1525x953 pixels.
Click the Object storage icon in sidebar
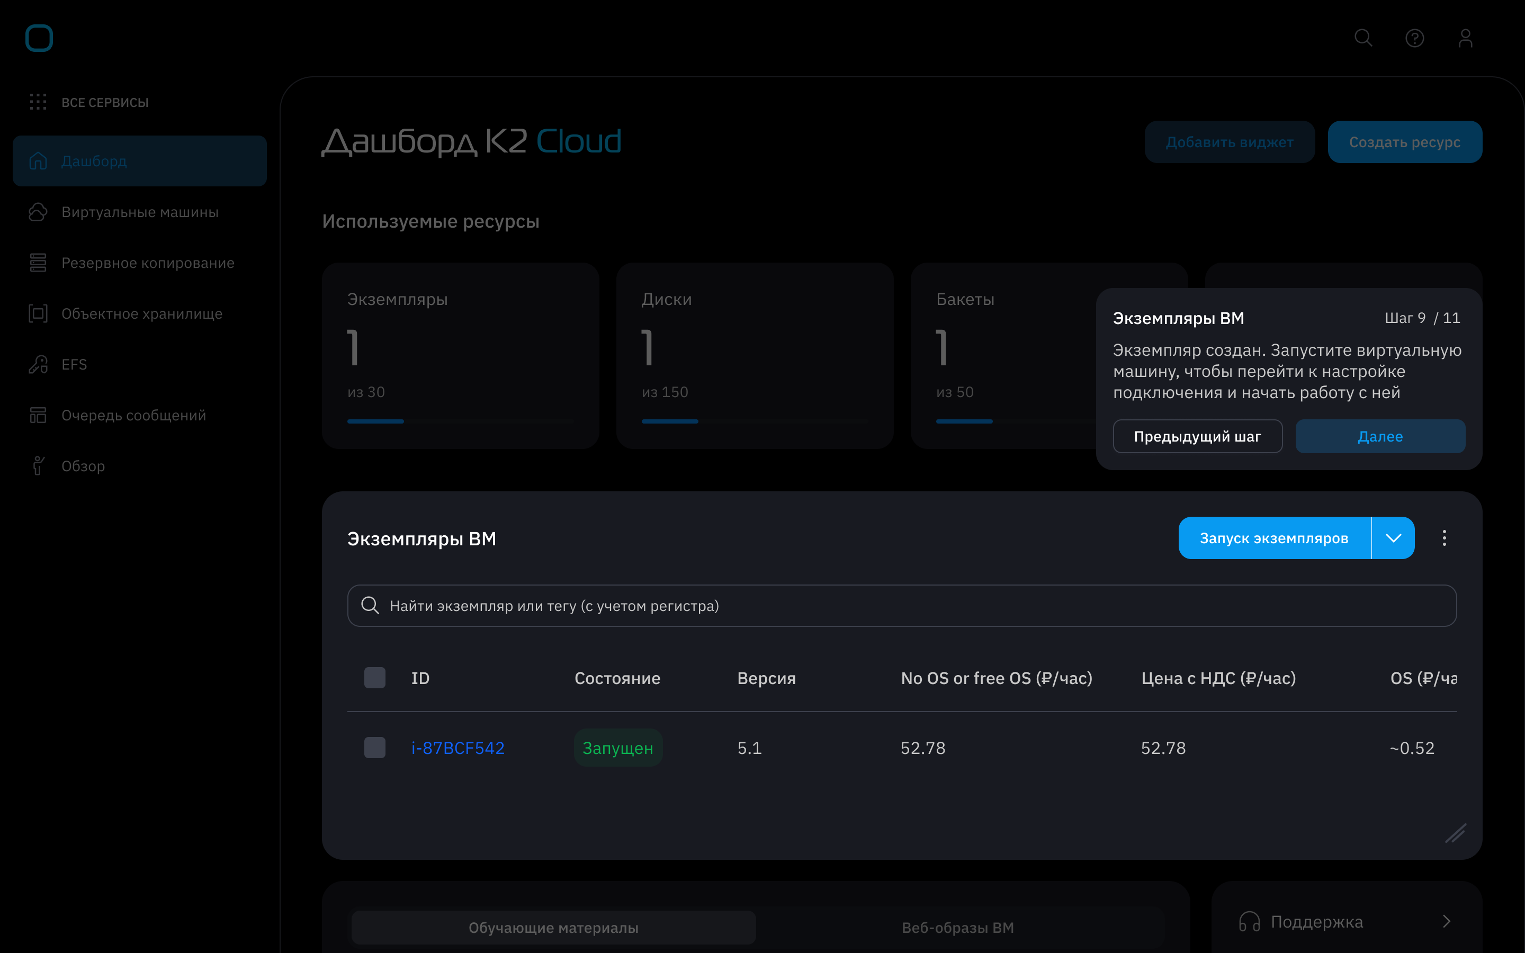(x=38, y=313)
